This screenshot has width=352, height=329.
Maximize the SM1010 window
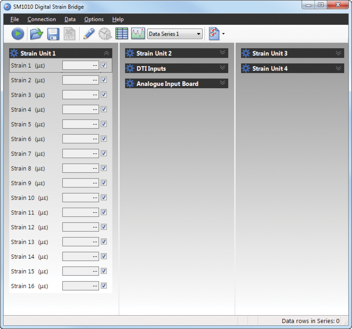click(321, 5)
